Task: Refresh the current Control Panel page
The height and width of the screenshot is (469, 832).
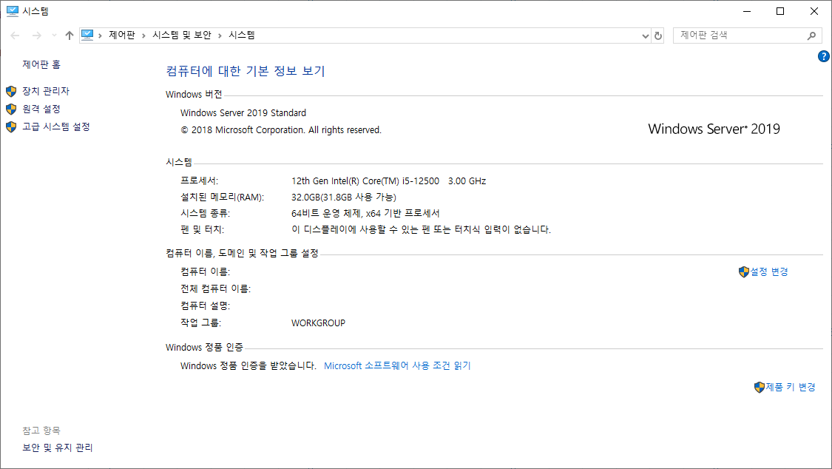Action: point(658,36)
